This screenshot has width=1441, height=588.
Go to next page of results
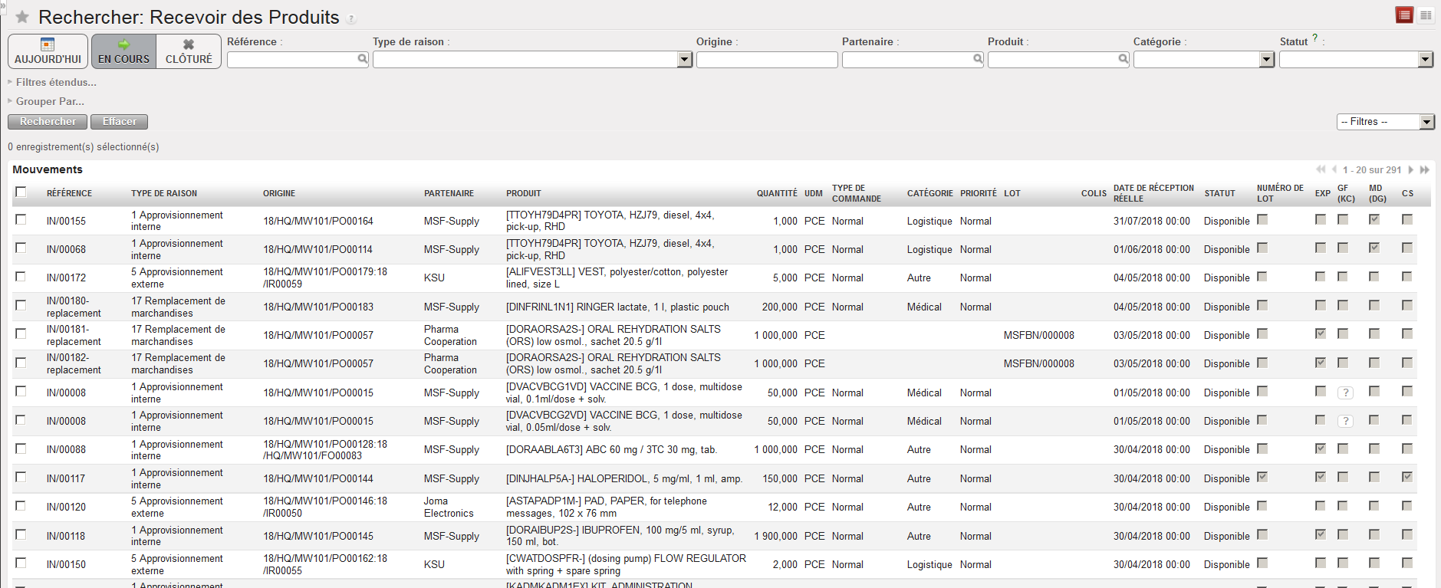coord(1410,170)
